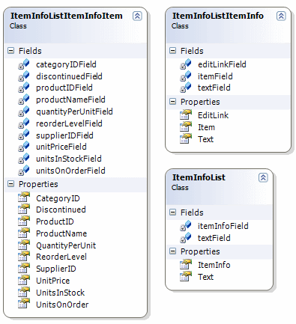Click the unitsOnOrderField field icon

tap(24, 171)
